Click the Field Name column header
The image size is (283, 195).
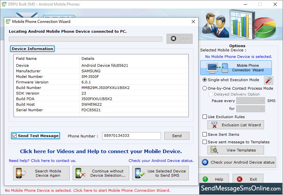27,59
